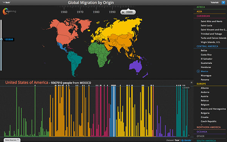Click the target icon beside Mexico

pos(198,71)
